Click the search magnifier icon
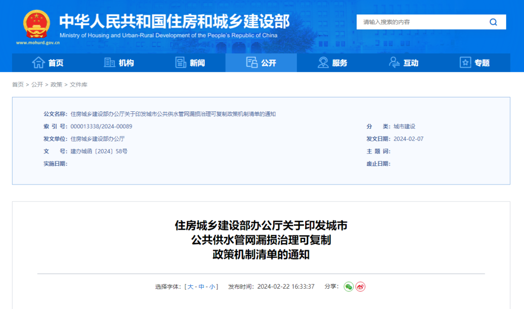Screen dimensions: 524x309 [493, 22]
